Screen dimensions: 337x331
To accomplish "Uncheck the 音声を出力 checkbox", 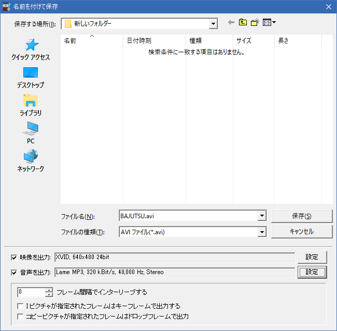I will click(x=14, y=272).
